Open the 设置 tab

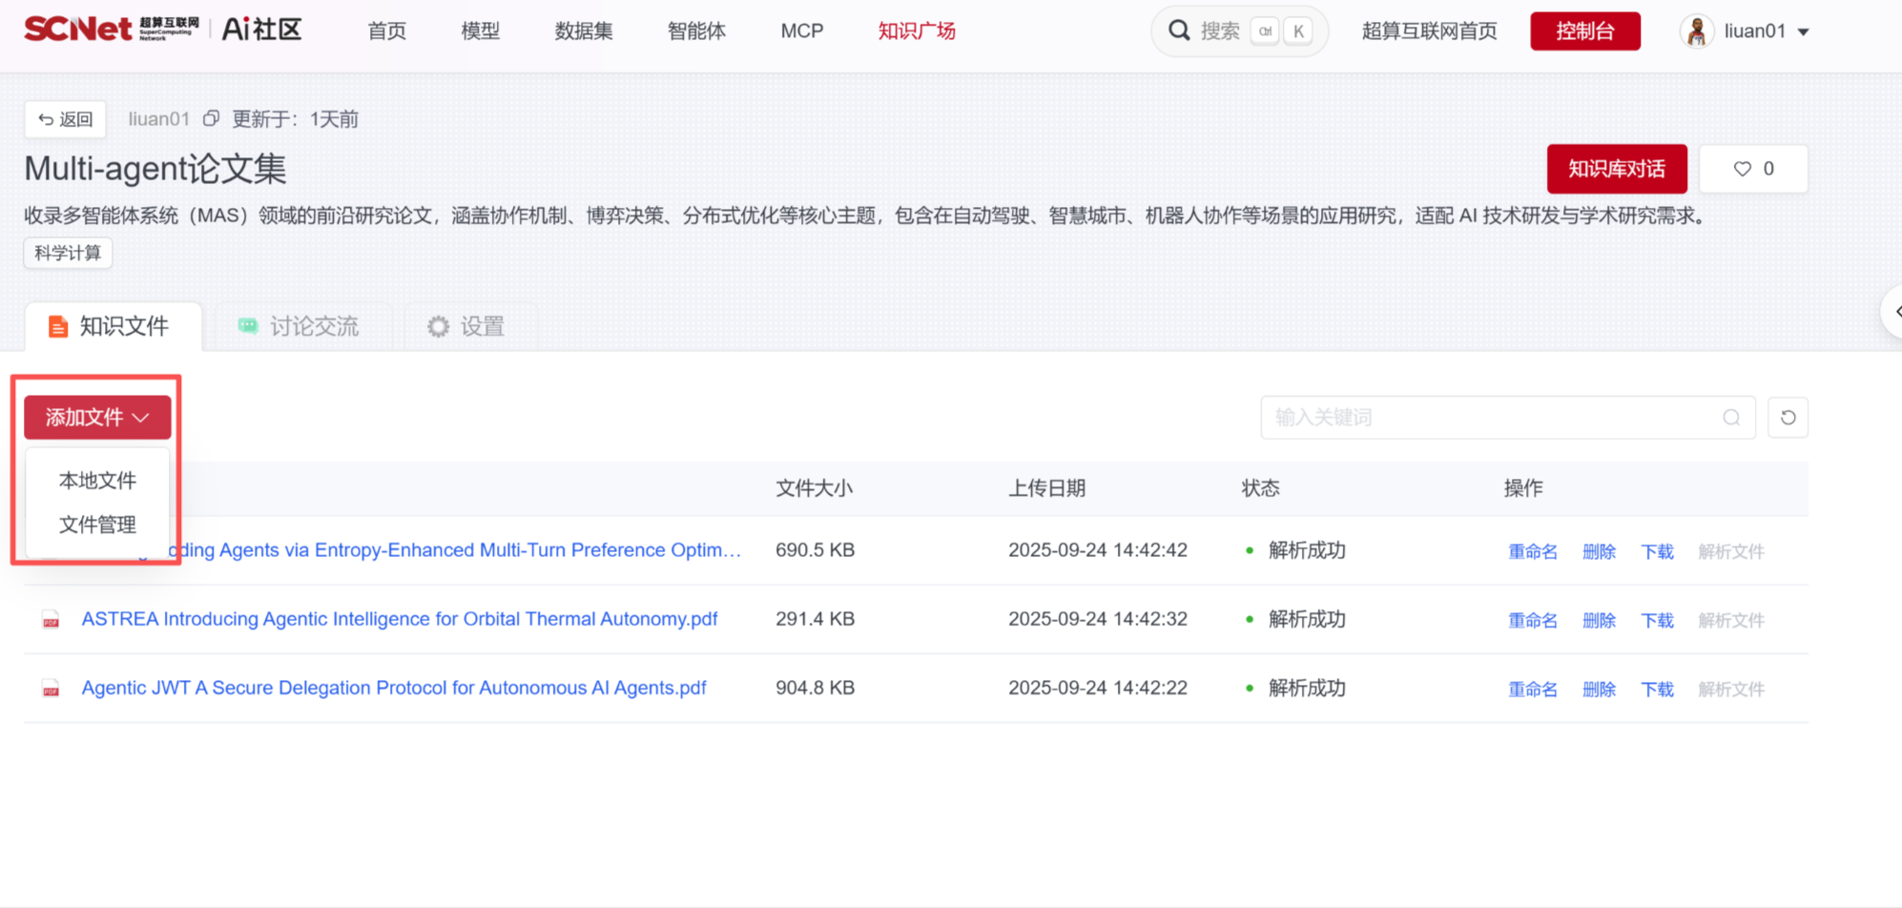467,327
